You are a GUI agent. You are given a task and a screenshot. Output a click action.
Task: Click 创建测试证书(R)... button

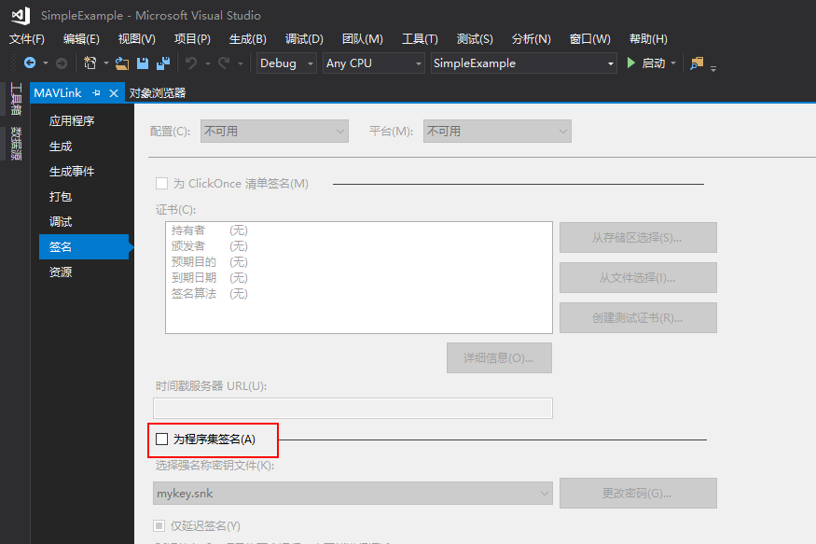pyautogui.click(x=638, y=317)
